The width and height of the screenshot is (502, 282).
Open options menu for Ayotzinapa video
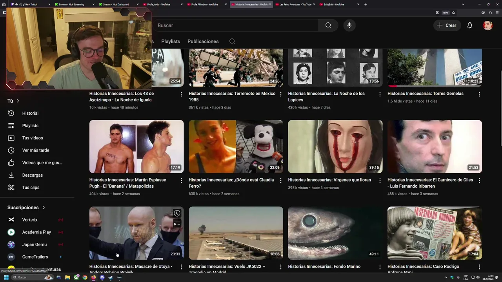[181, 94]
